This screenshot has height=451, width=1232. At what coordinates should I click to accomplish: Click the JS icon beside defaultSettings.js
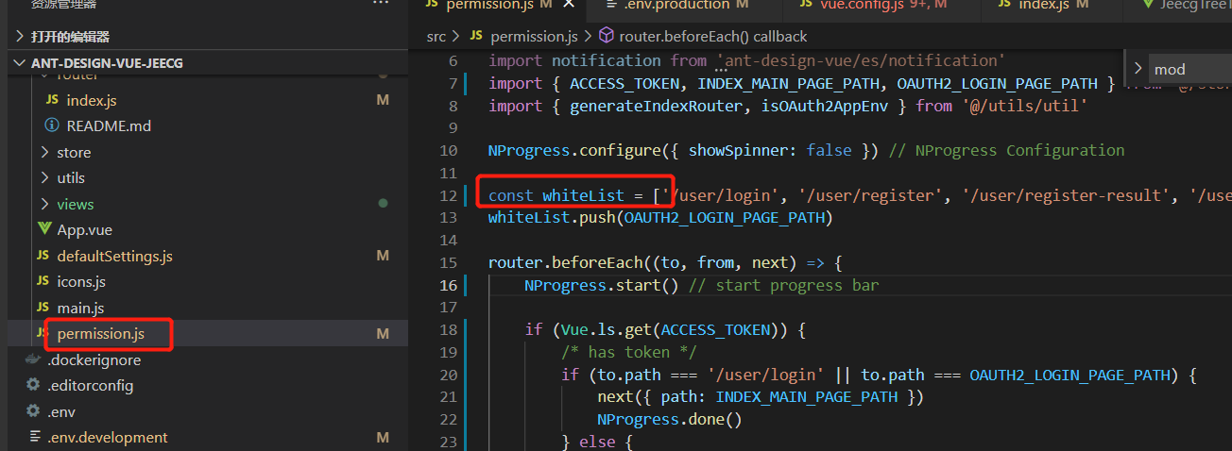(x=42, y=256)
